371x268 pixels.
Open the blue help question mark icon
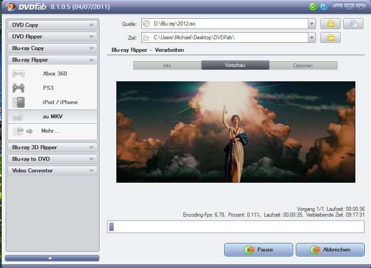(x=324, y=7)
